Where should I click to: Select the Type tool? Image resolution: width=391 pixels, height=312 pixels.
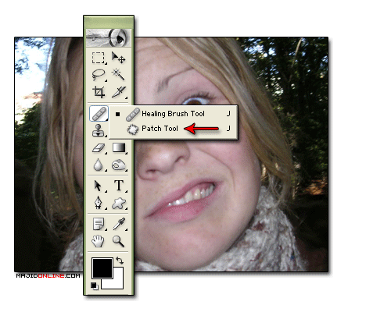[119, 186]
